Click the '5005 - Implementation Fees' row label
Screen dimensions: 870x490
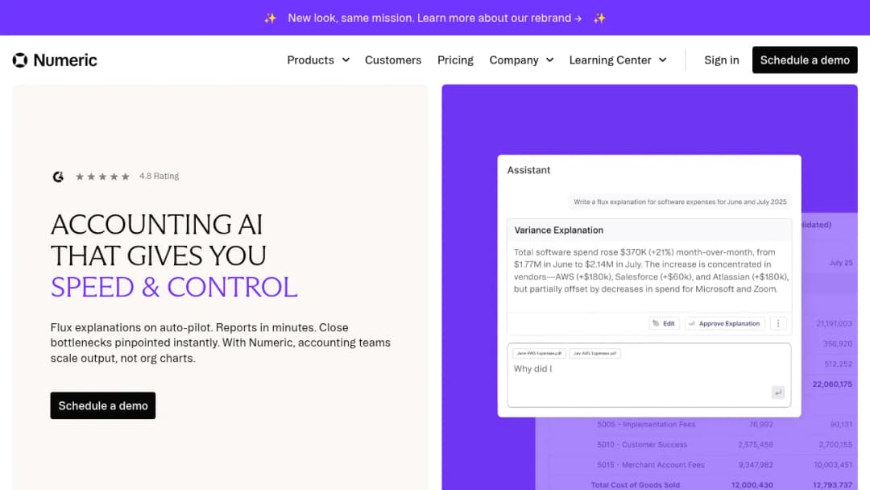point(646,424)
